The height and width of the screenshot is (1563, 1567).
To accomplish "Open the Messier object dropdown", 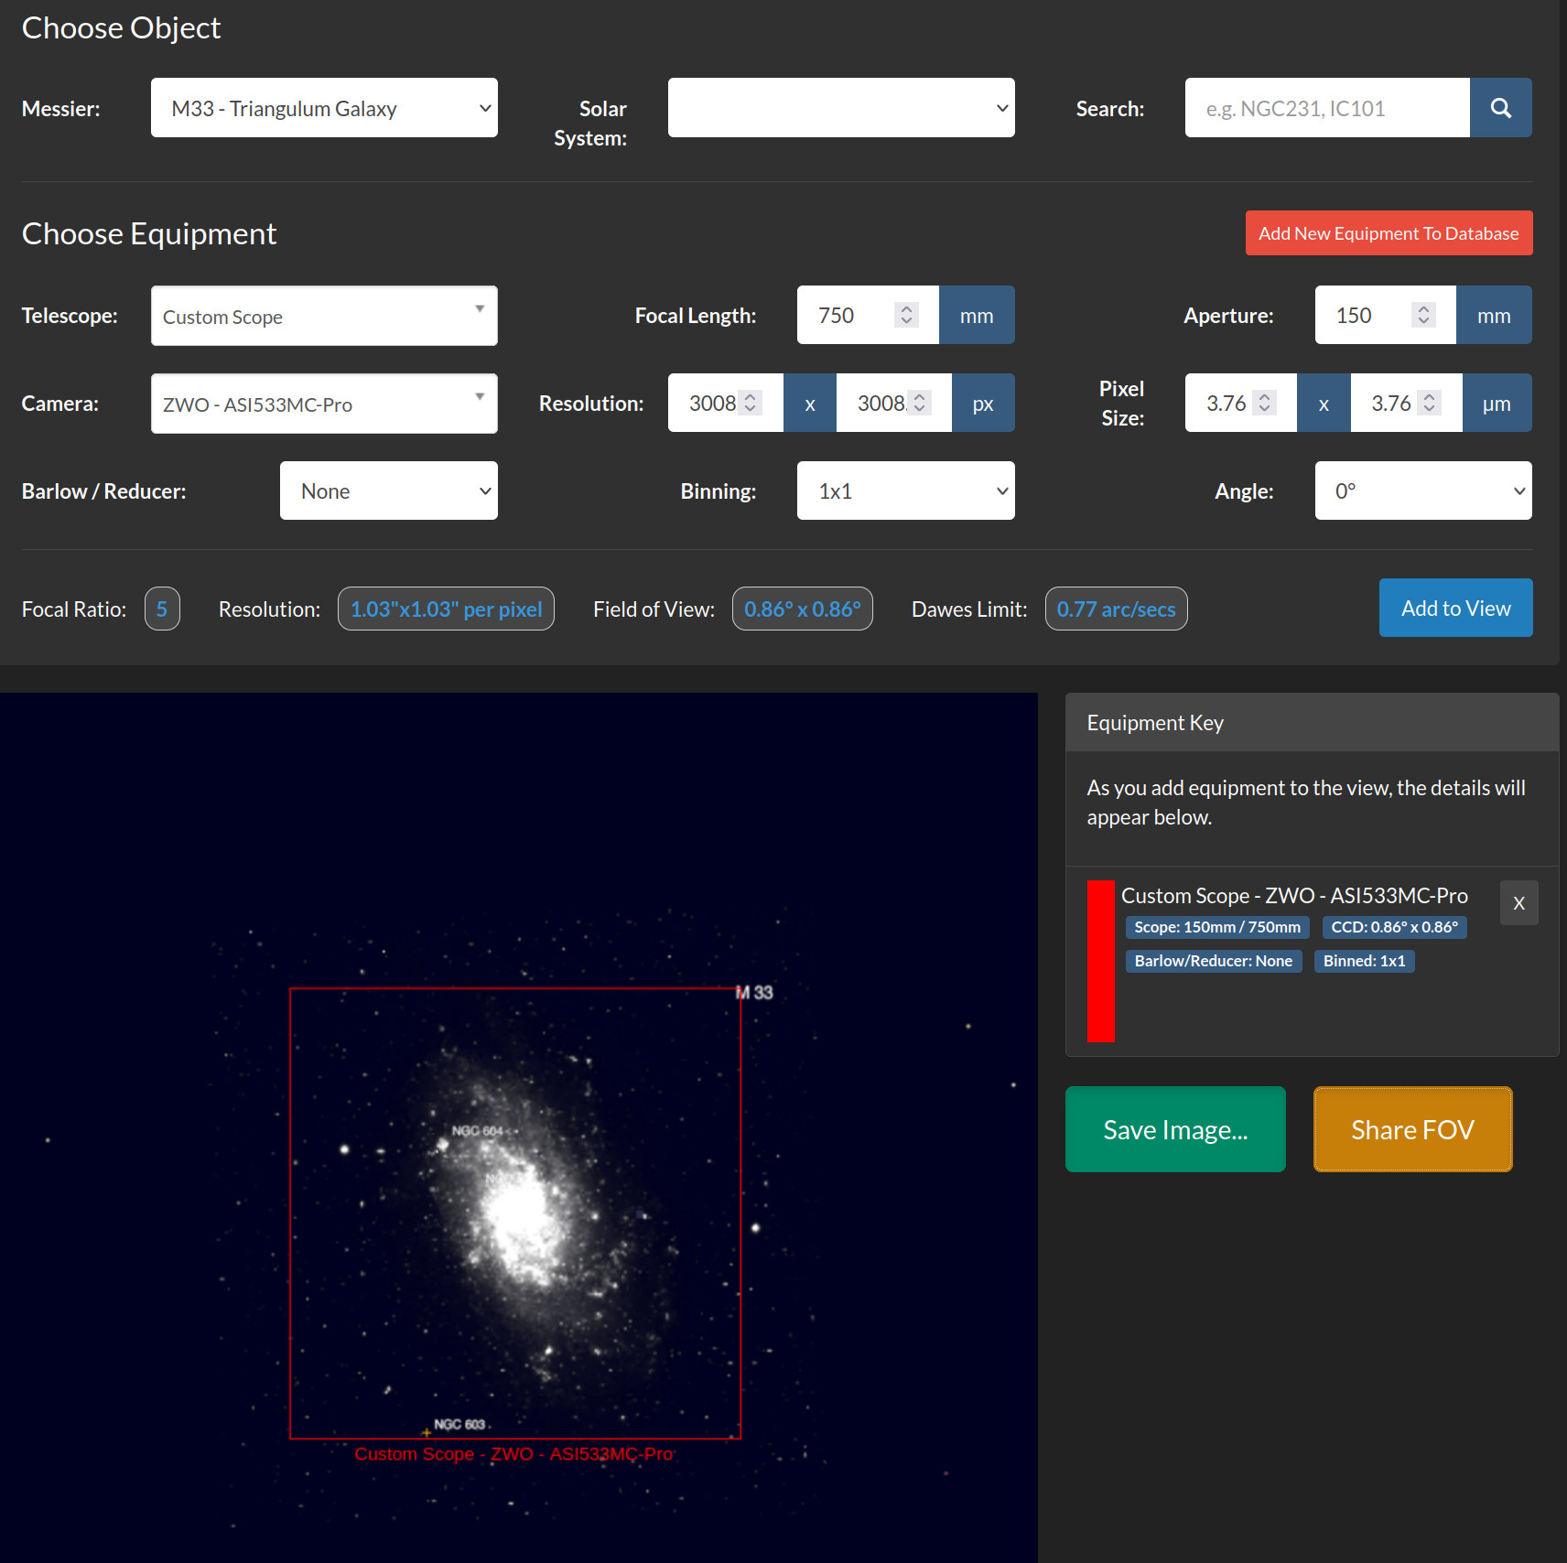I will point(324,108).
